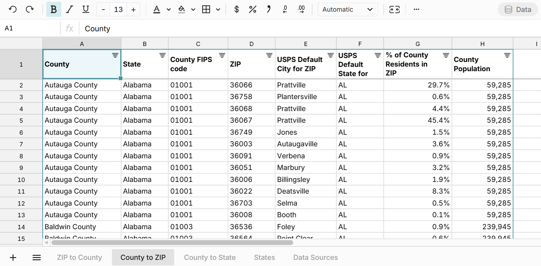
Task: Add a new sheet with plus button
Action: point(13,257)
